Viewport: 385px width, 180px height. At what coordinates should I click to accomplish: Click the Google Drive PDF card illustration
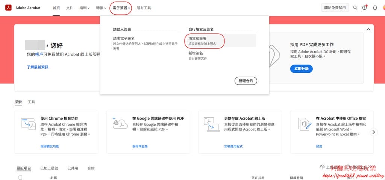(120, 123)
